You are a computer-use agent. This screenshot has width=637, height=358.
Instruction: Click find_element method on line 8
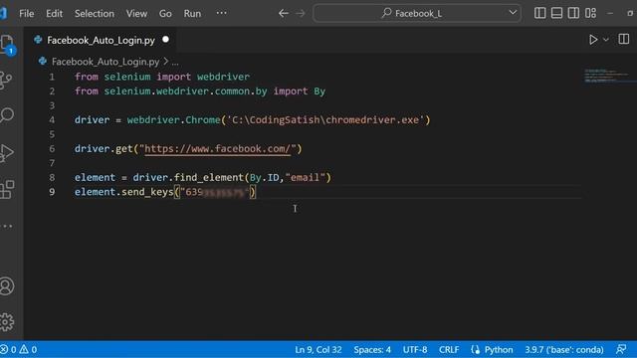coord(208,177)
